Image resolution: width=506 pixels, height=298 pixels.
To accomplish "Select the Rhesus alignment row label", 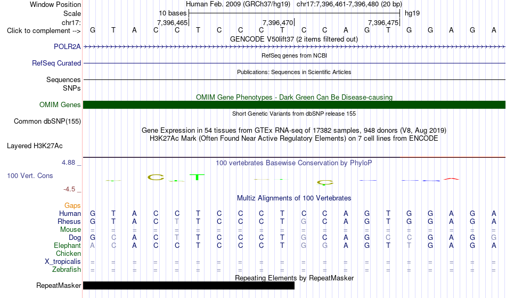I will pyautogui.click(x=69, y=221).
